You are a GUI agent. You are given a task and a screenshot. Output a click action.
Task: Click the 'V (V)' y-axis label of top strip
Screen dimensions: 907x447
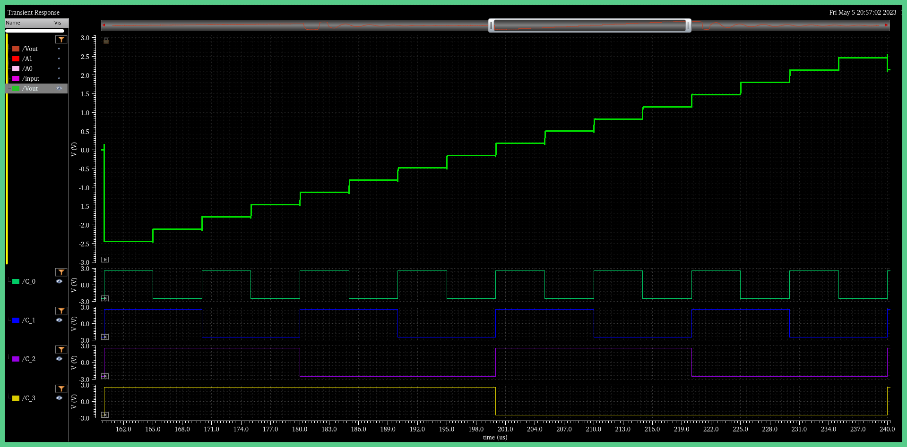pyautogui.click(x=74, y=149)
